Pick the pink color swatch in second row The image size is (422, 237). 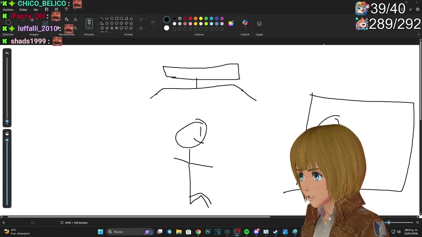[190, 24]
